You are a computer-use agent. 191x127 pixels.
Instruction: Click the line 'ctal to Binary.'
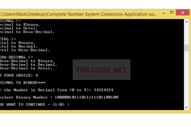(x=18, y=43)
